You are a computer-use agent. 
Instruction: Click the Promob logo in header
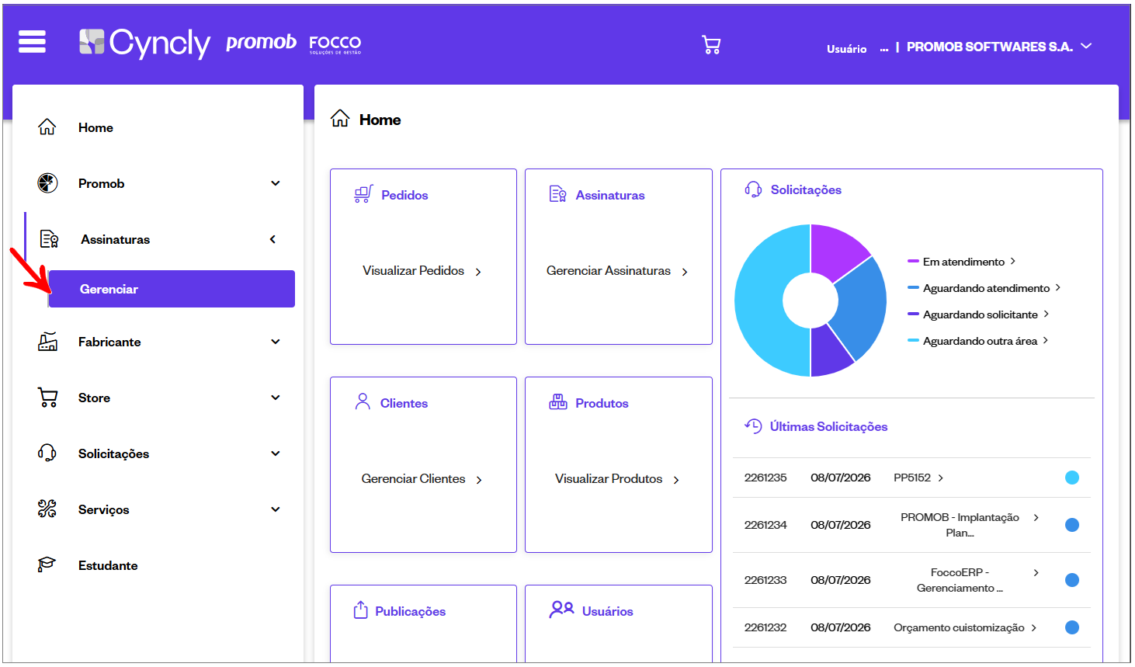tap(261, 42)
